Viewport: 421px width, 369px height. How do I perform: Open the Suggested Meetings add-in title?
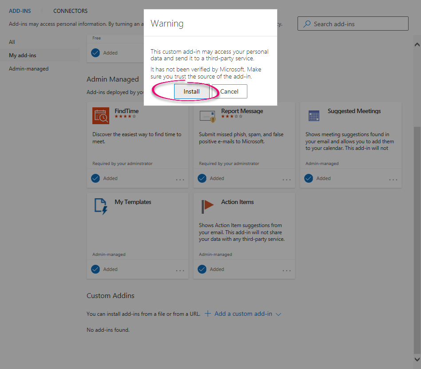coord(354,111)
